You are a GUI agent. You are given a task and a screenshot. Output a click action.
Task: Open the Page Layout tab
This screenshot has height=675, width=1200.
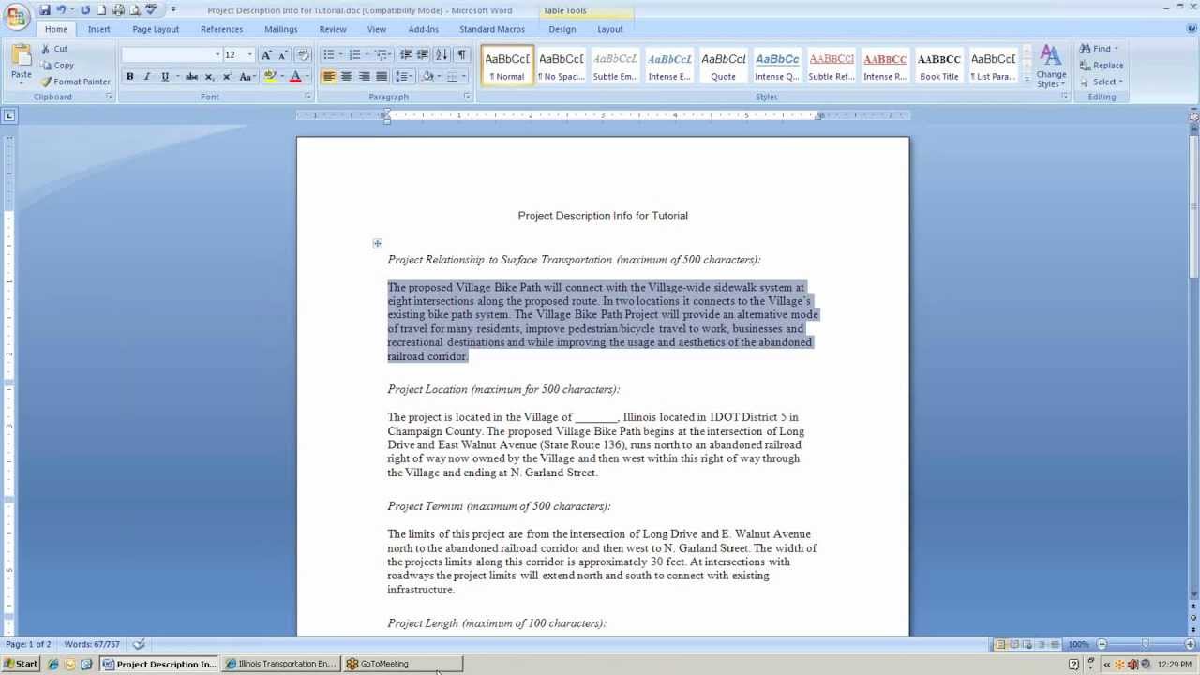[x=156, y=29]
